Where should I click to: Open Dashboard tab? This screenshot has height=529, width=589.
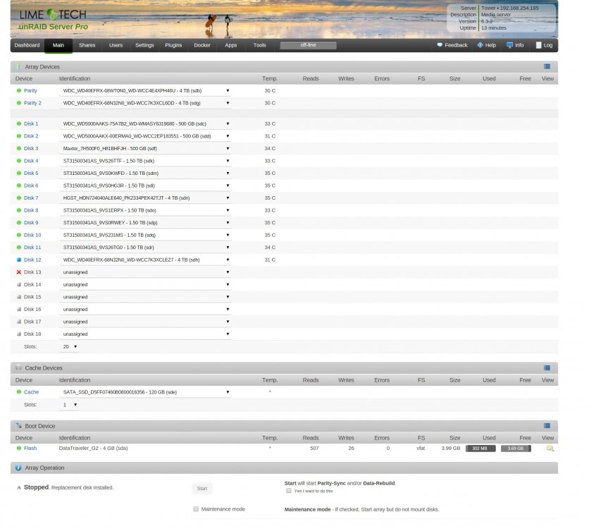tap(27, 45)
